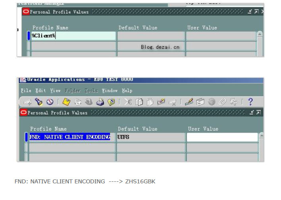Close the form via folder icon

[111, 102]
